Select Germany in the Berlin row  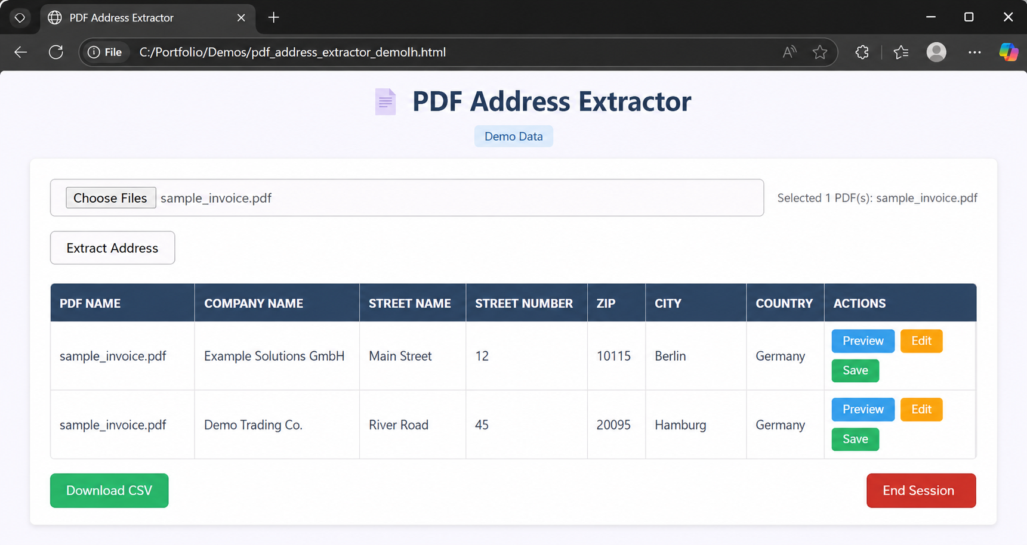(x=785, y=356)
